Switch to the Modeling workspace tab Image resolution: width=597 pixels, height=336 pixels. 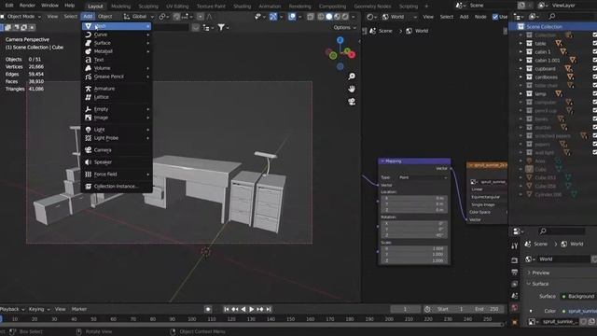pos(120,7)
